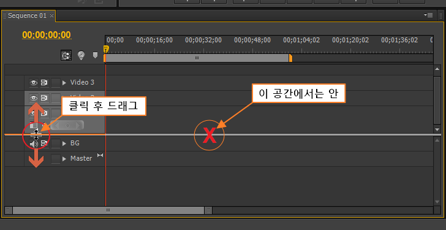Mute BG track using speaker icon
This screenshot has height=230, width=446.
coord(34,144)
